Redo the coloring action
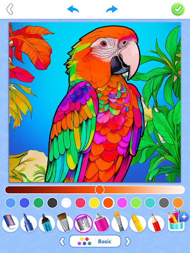The width and height of the screenshot is (190, 253). click(112, 9)
